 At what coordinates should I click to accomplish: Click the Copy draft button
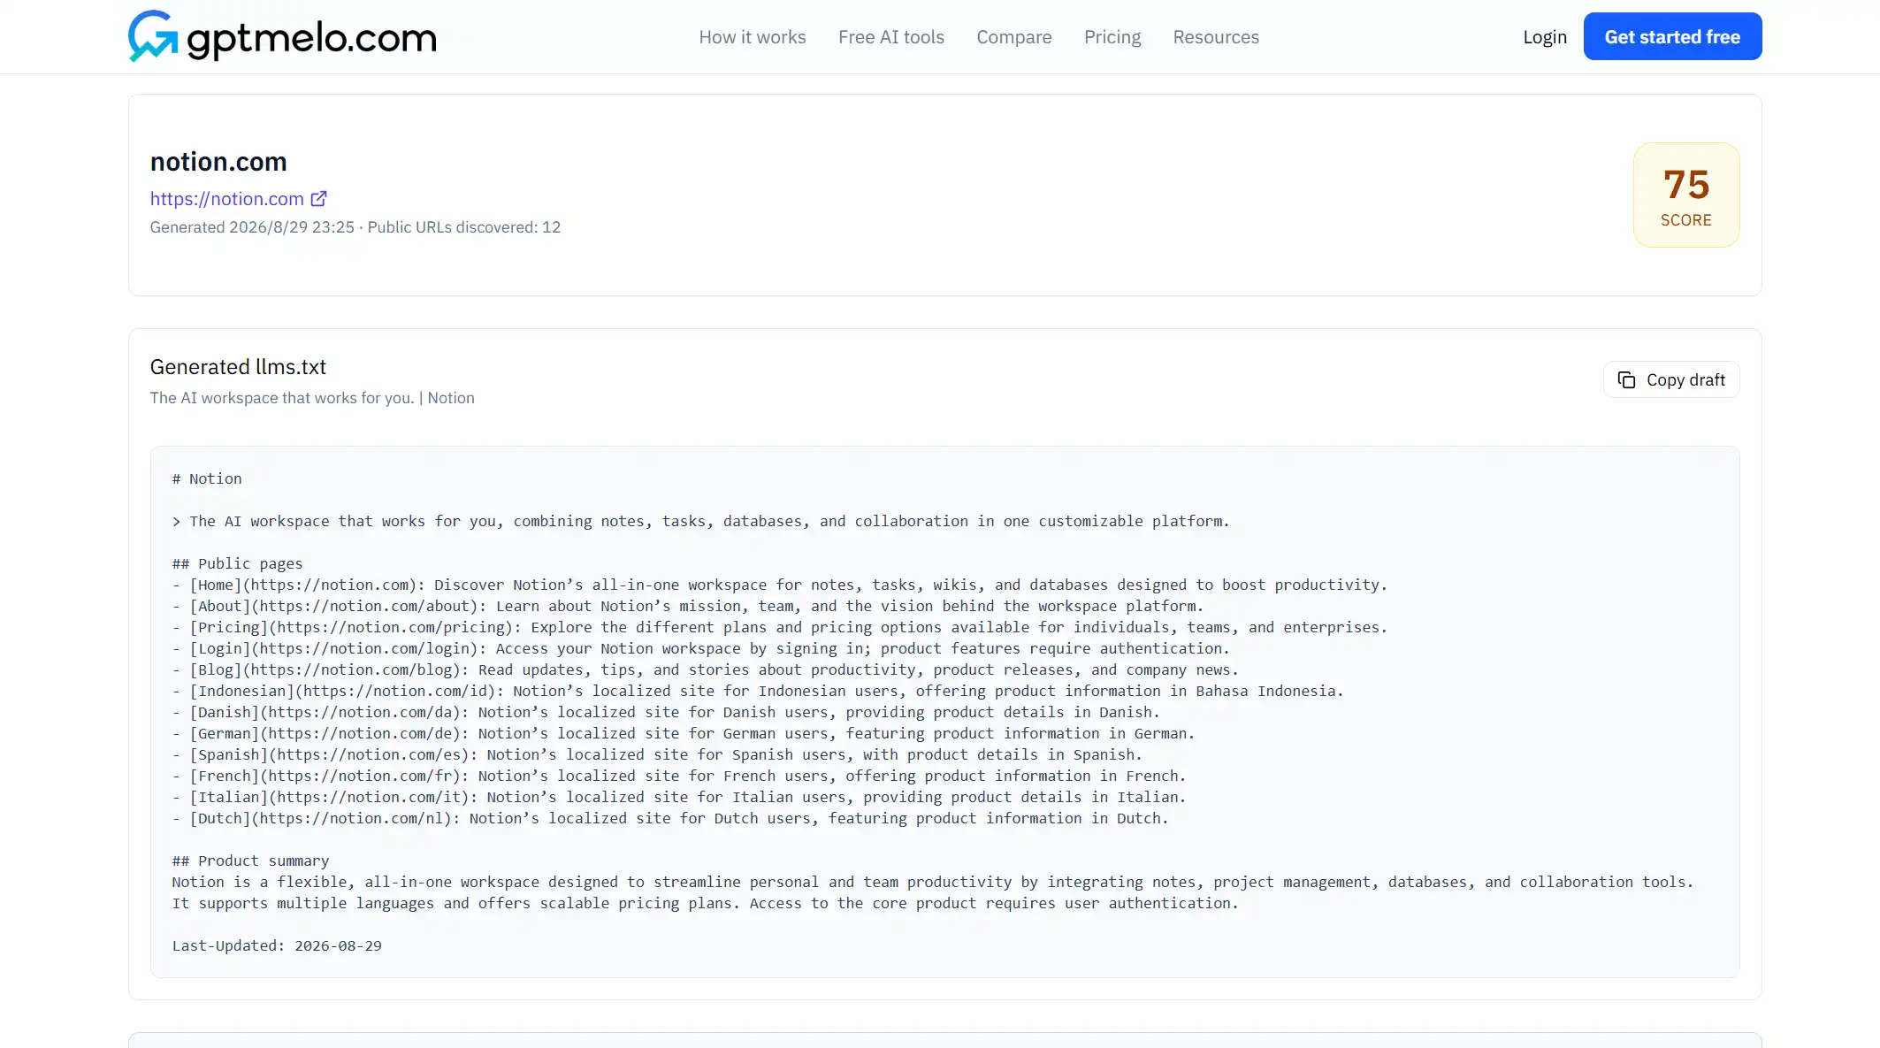[1671, 379]
